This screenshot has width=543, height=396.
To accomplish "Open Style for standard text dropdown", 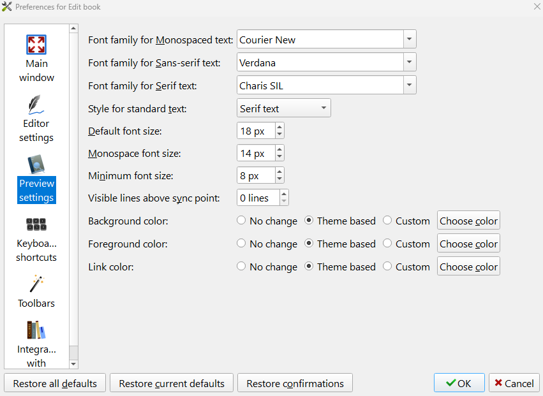I will [x=324, y=108].
